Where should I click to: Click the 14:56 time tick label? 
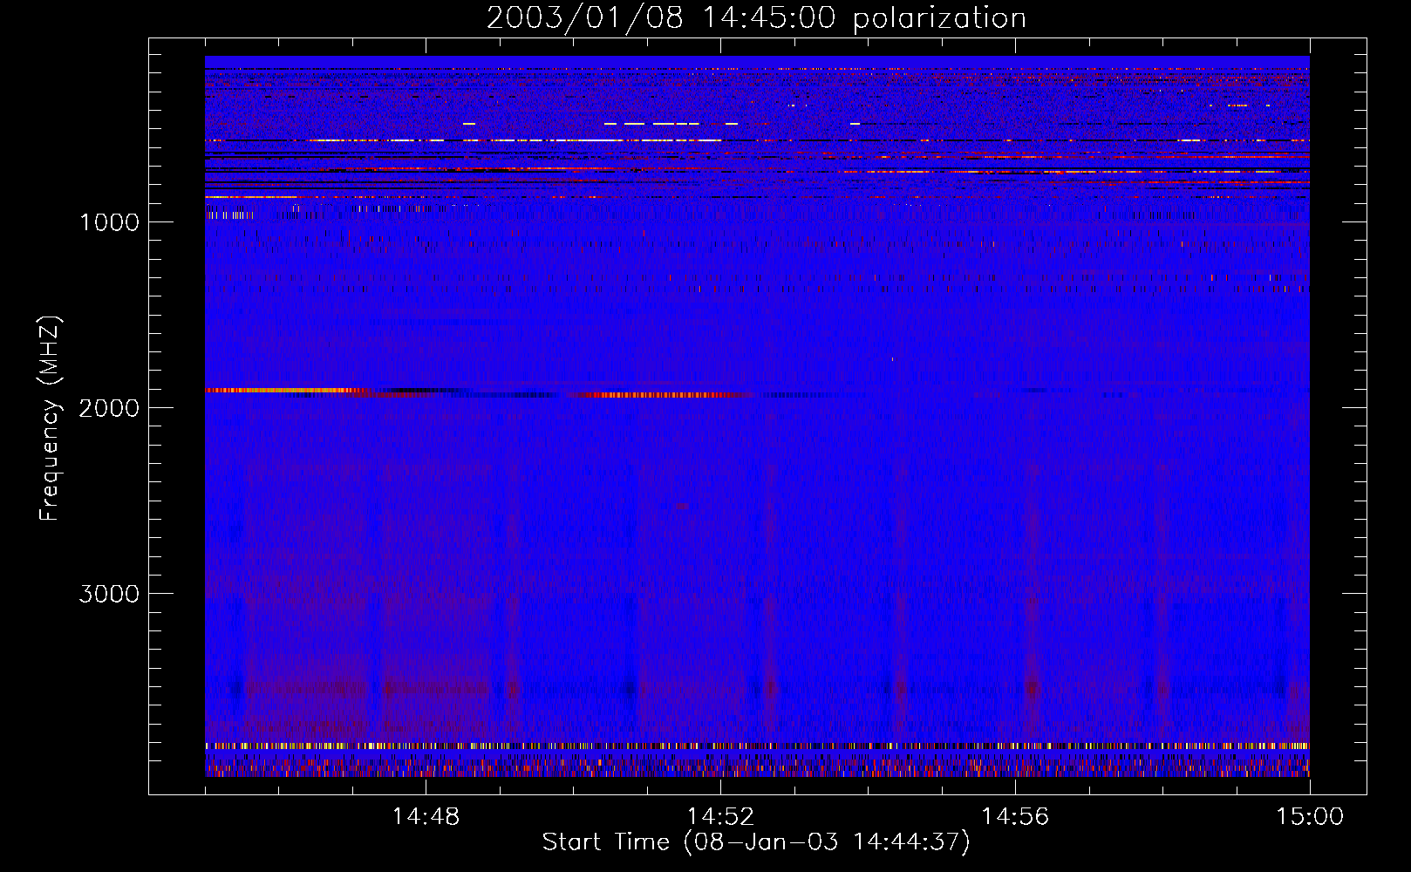1015,816
